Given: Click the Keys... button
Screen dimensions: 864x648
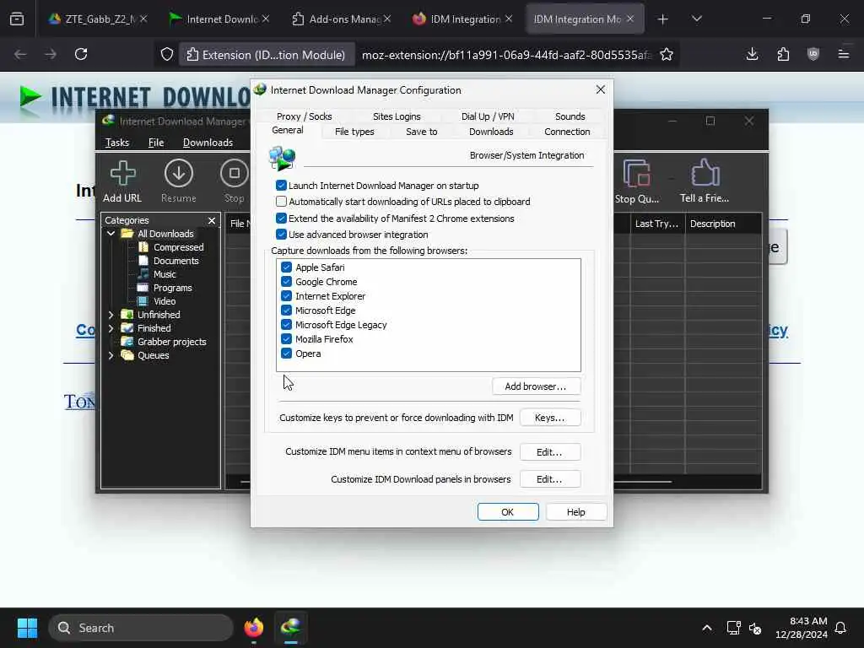Looking at the screenshot, I should (550, 418).
